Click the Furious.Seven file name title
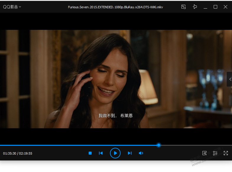The image size is (232, 172). coord(115,7)
